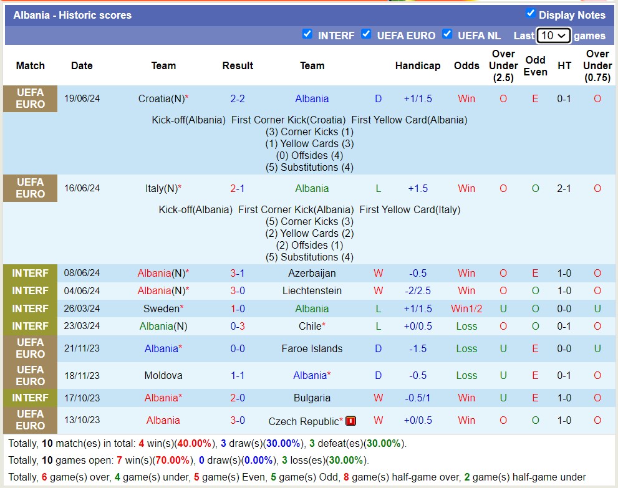Click the red card icon beside Czech Republic
Viewport: 618px width, 488px height.
[350, 421]
